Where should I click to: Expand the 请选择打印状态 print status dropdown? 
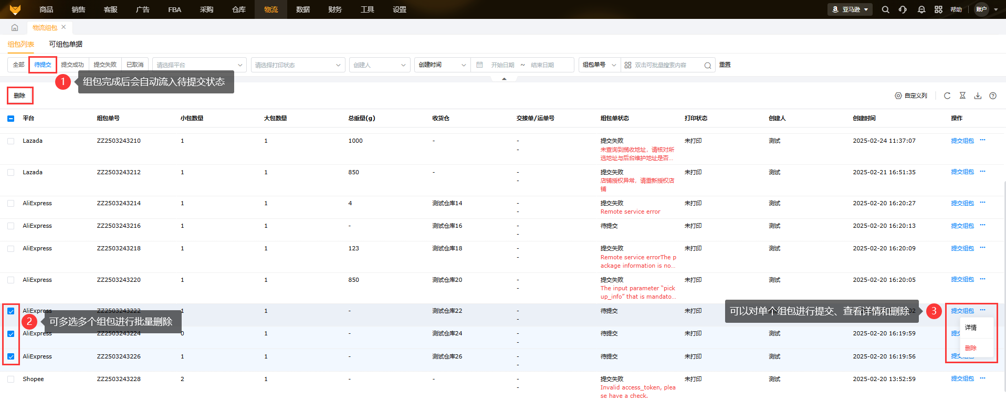298,65
